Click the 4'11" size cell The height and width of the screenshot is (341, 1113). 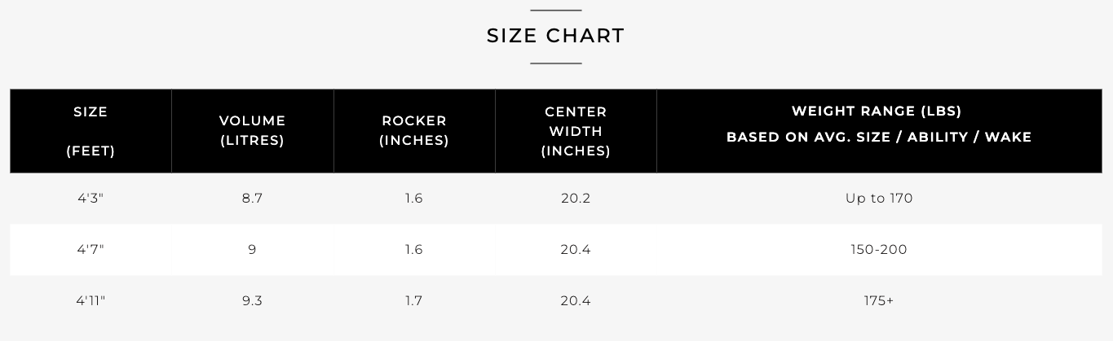pyautogui.click(x=91, y=301)
